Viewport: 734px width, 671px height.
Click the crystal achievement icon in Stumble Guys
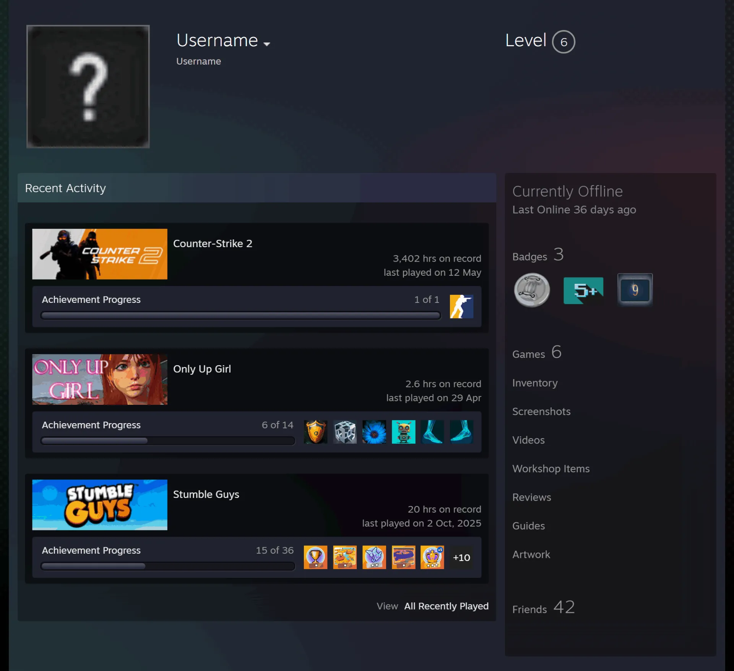[x=374, y=557]
